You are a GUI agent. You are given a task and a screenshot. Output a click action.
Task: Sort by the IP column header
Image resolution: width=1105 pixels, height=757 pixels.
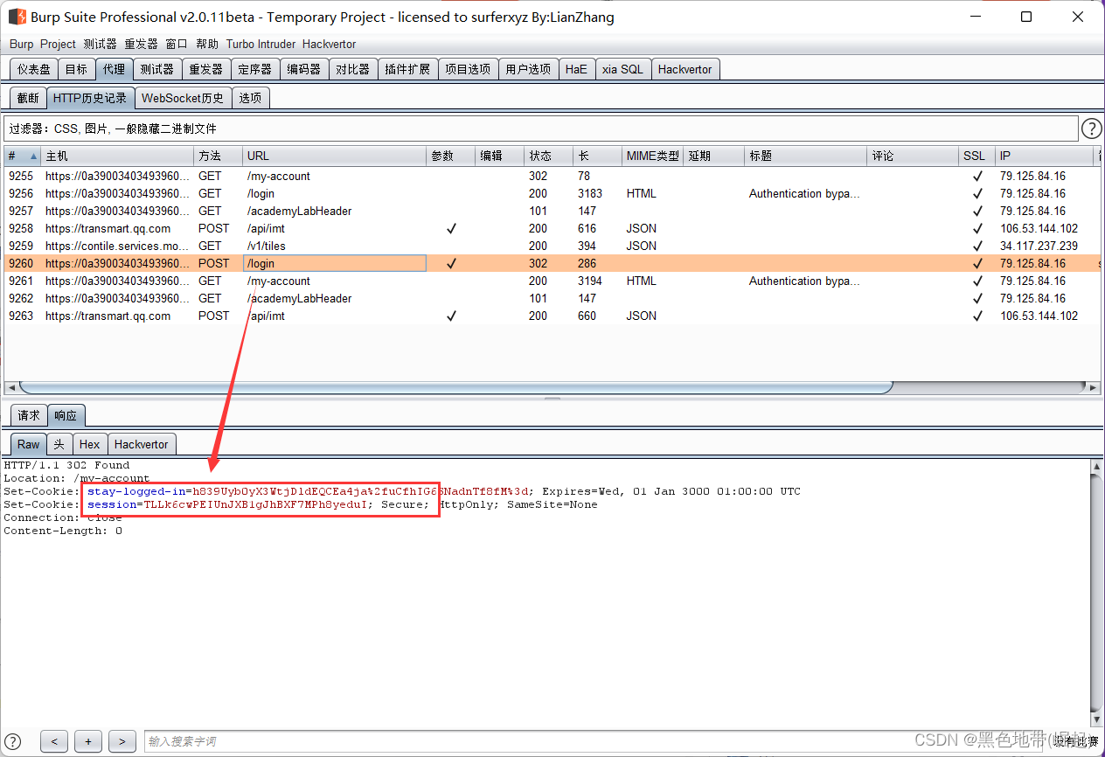(1045, 156)
